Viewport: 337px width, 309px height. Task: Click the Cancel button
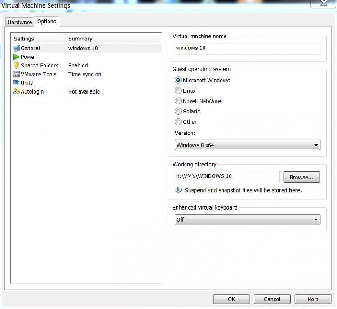point(272,299)
